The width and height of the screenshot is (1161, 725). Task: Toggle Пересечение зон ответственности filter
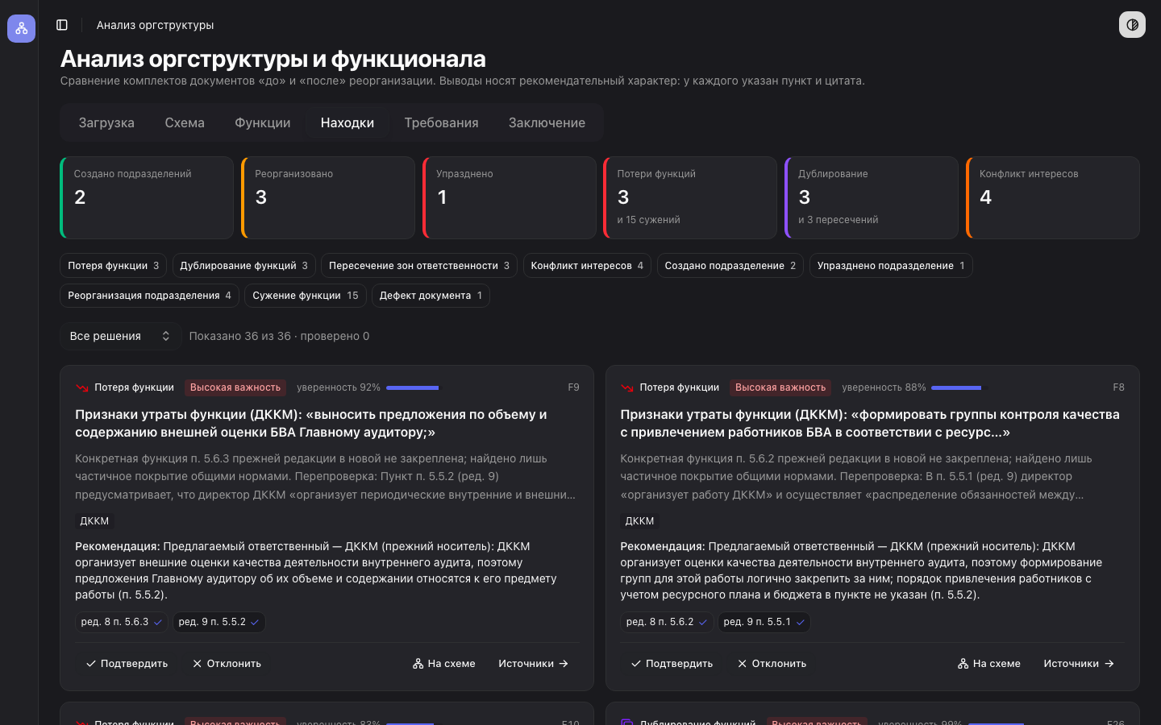pos(419,266)
